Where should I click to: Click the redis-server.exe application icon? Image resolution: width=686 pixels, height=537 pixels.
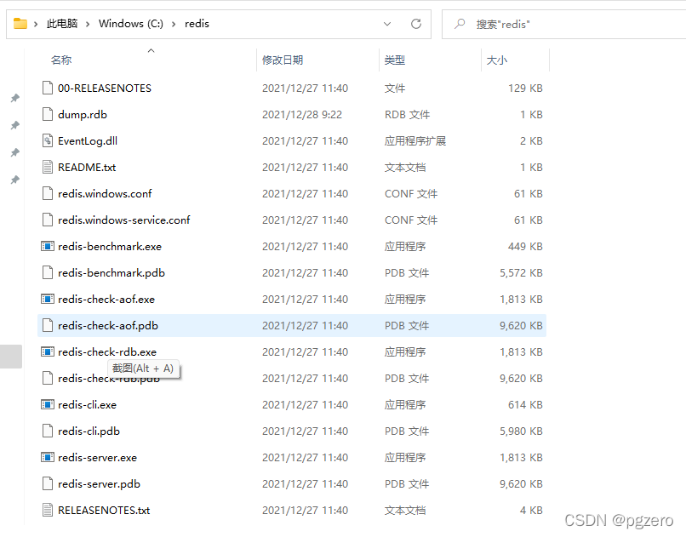pyautogui.click(x=48, y=457)
